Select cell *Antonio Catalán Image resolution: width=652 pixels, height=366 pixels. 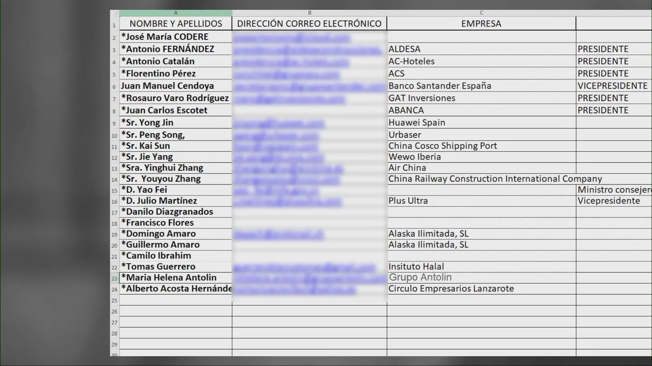pyautogui.click(x=176, y=61)
